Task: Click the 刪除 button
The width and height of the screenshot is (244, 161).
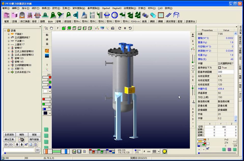Action: point(22,135)
